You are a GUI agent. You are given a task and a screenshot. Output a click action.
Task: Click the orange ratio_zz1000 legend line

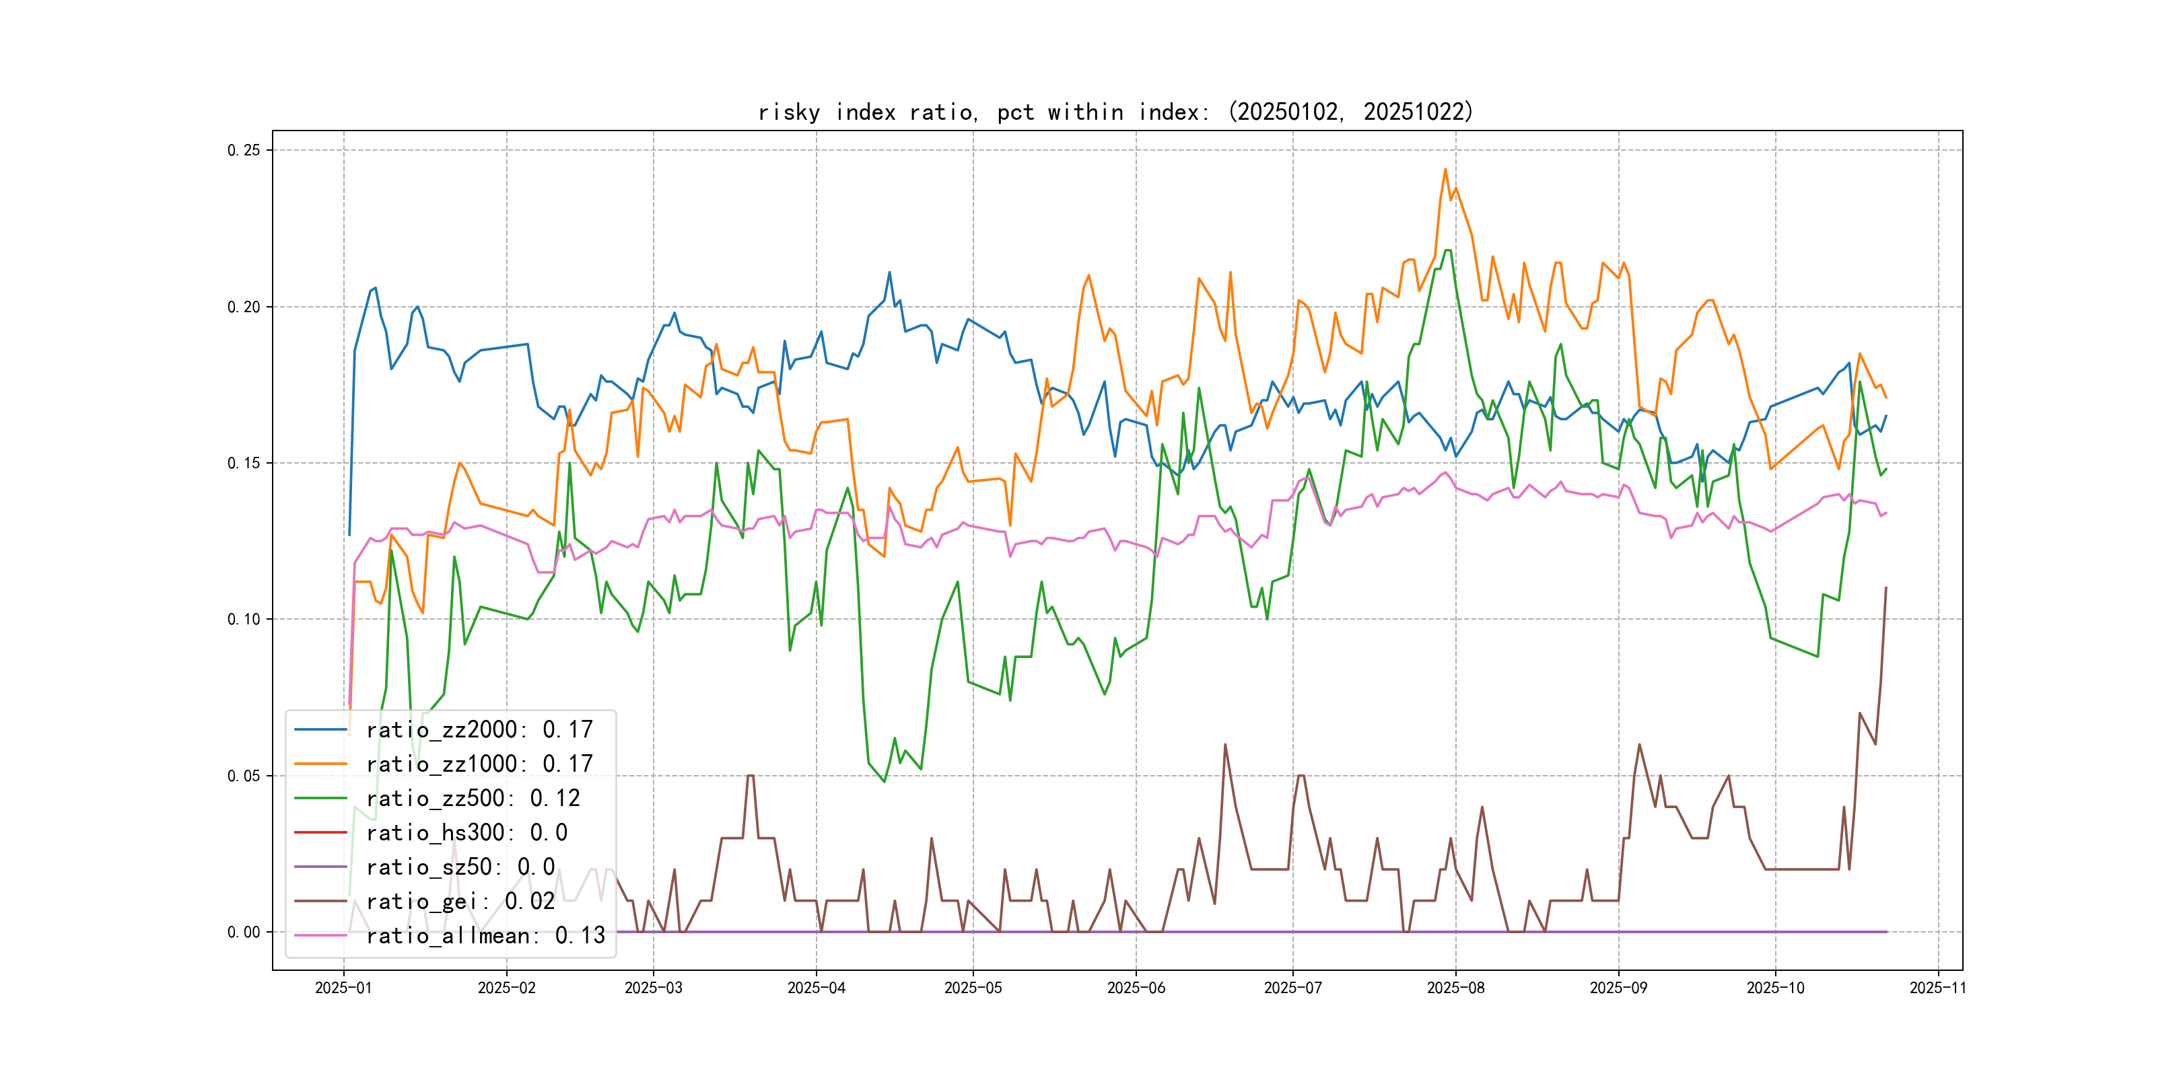click(x=320, y=764)
